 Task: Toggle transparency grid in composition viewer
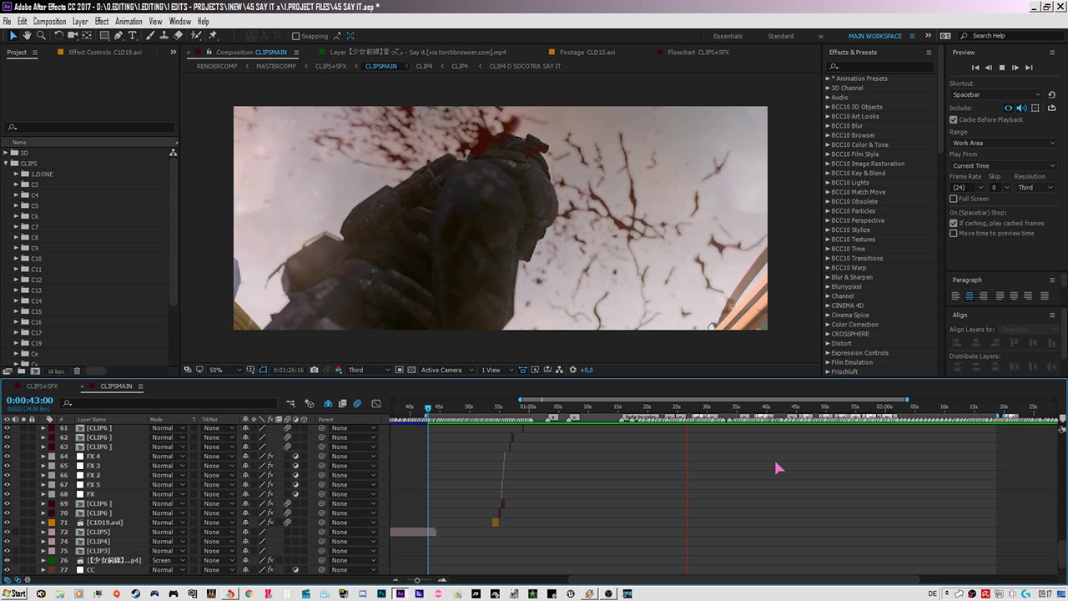tap(411, 370)
